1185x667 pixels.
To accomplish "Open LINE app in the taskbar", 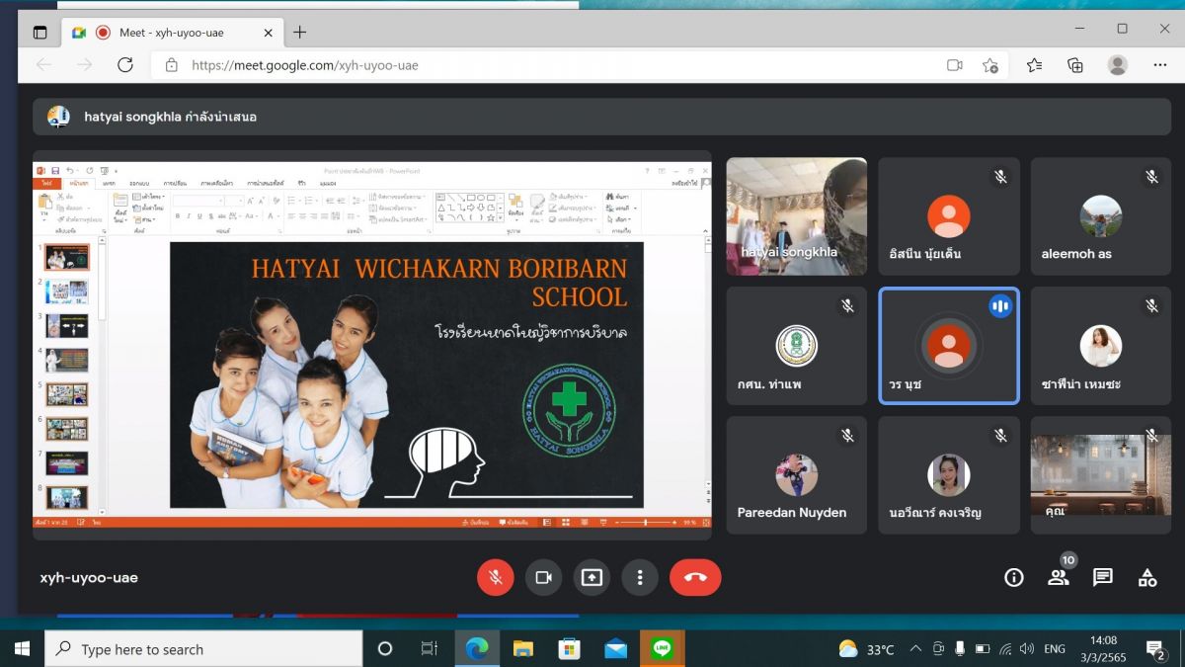I will point(662,649).
